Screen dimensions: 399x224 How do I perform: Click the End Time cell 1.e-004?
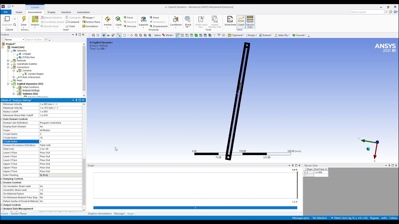[321, 172]
